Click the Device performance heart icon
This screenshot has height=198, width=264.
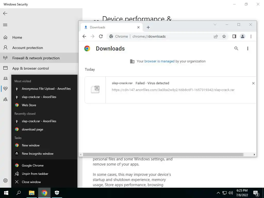click(5, 89)
